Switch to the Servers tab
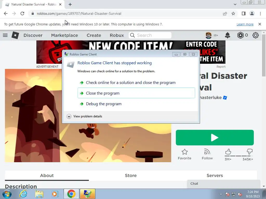The image size is (266, 199). pos(215,175)
